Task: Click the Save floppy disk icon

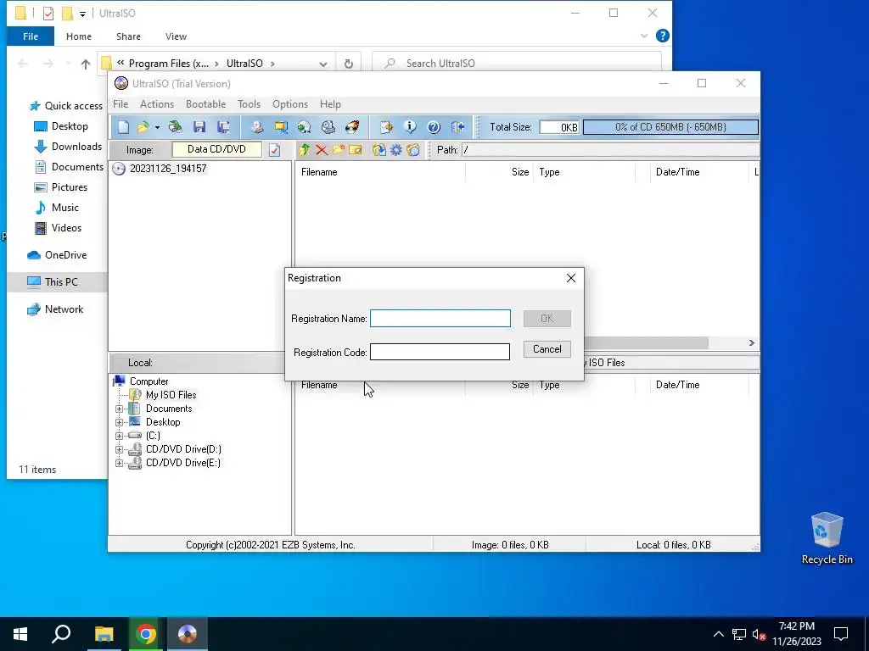Action: tap(199, 127)
